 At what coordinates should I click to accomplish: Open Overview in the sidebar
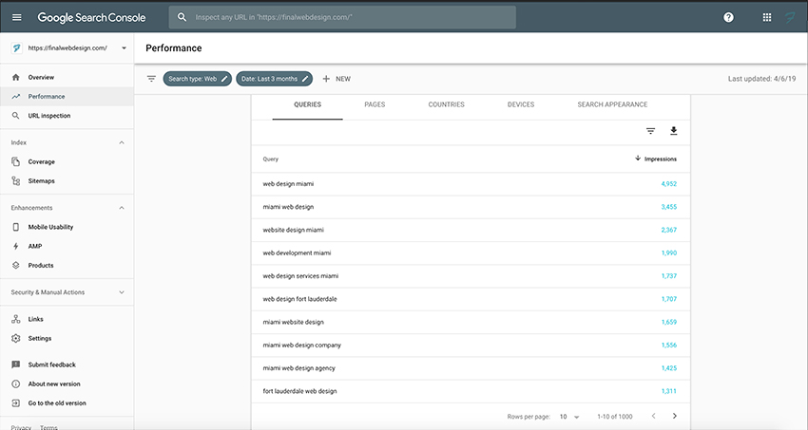67,77
